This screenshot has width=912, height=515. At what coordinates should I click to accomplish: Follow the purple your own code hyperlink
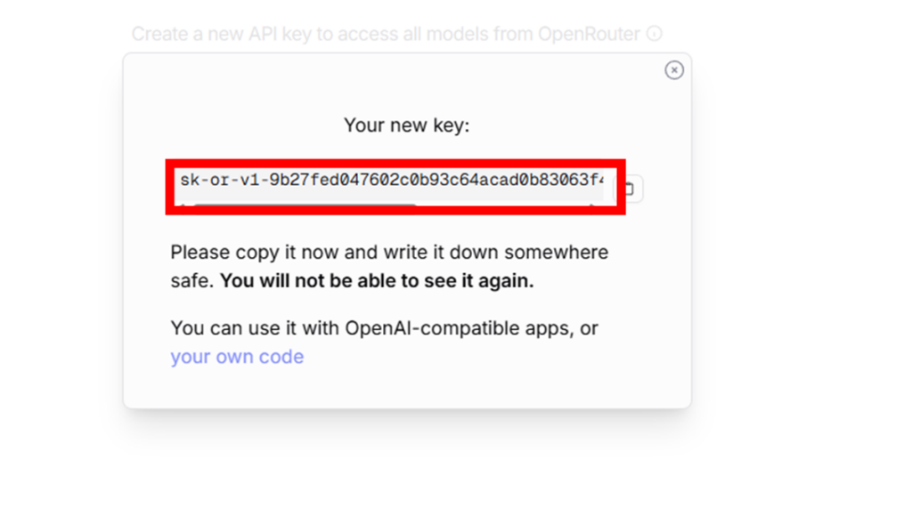point(237,356)
